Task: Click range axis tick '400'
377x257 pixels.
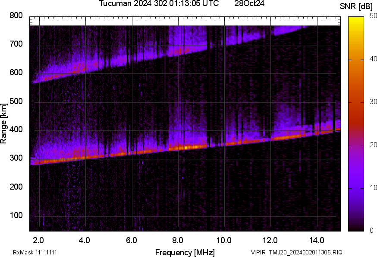Action: click(16, 130)
